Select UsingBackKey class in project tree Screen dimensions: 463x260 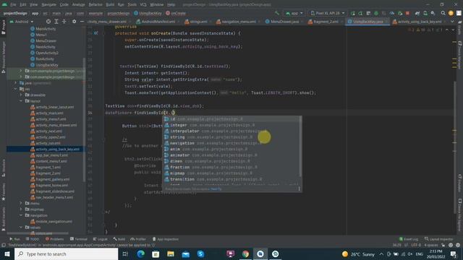tap(44, 65)
